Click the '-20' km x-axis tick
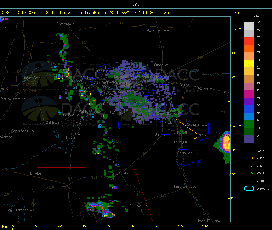Viewport: 272px width, 230px height. [11, 226]
